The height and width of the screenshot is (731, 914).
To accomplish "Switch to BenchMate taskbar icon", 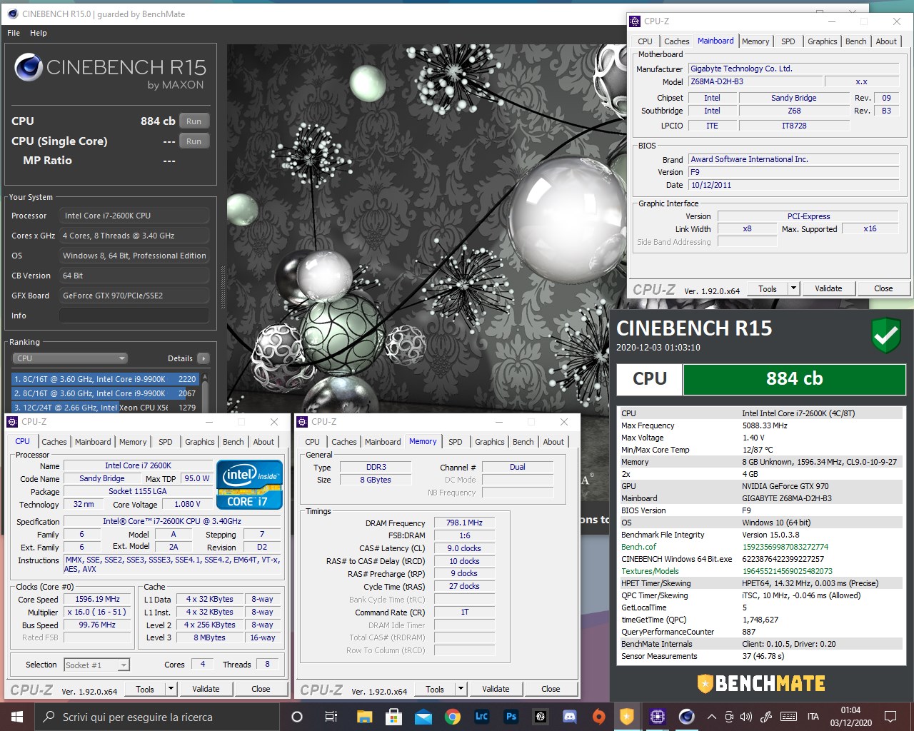I will tap(627, 717).
